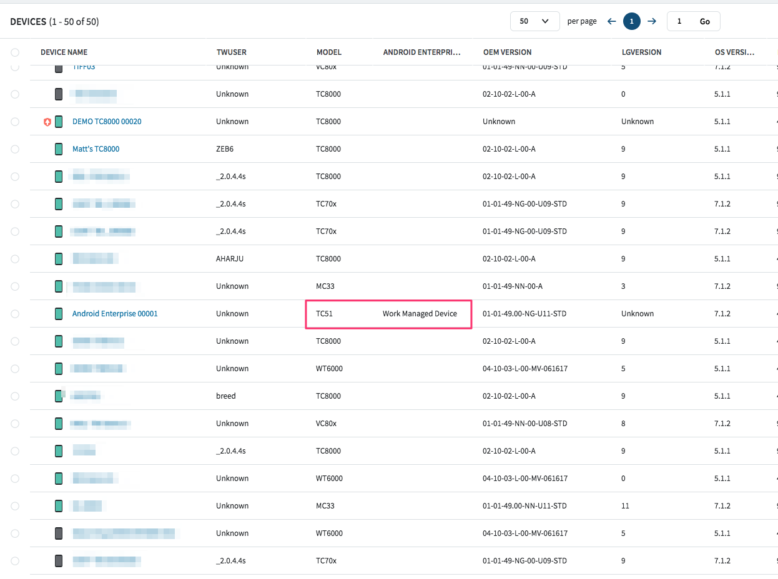The image size is (778, 579).
Task: Select the DEMO TC8000 00020 row
Action: [x=15, y=122]
